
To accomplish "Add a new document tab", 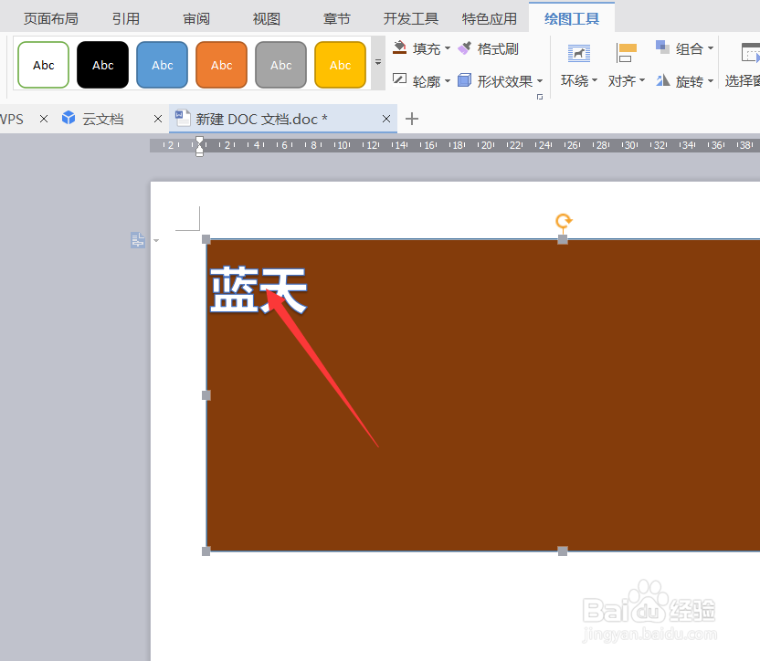I will [x=412, y=119].
